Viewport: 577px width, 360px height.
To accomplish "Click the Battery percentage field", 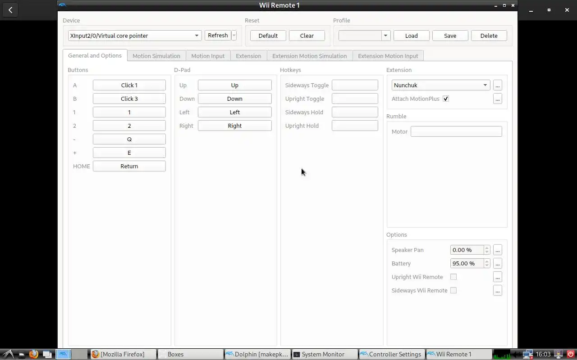I will click(467, 263).
